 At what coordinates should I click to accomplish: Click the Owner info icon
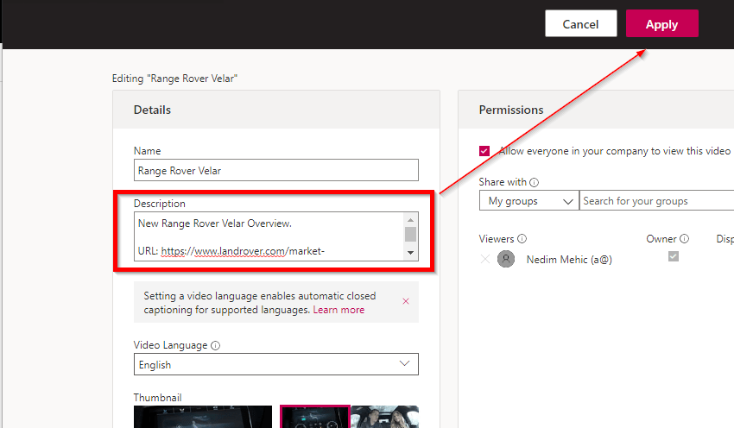coord(685,239)
